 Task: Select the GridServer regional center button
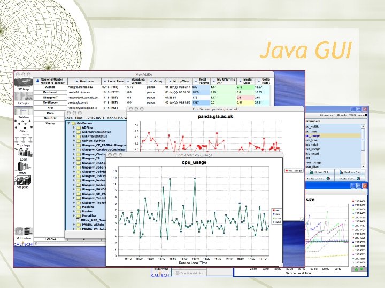[50, 103]
